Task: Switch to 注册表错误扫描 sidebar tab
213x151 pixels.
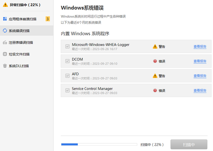Action: coord(21,42)
